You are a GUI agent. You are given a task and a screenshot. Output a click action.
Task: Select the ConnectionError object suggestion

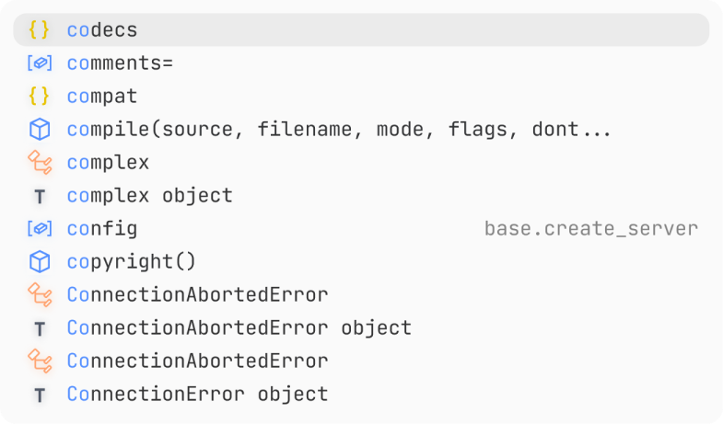[x=361, y=395]
